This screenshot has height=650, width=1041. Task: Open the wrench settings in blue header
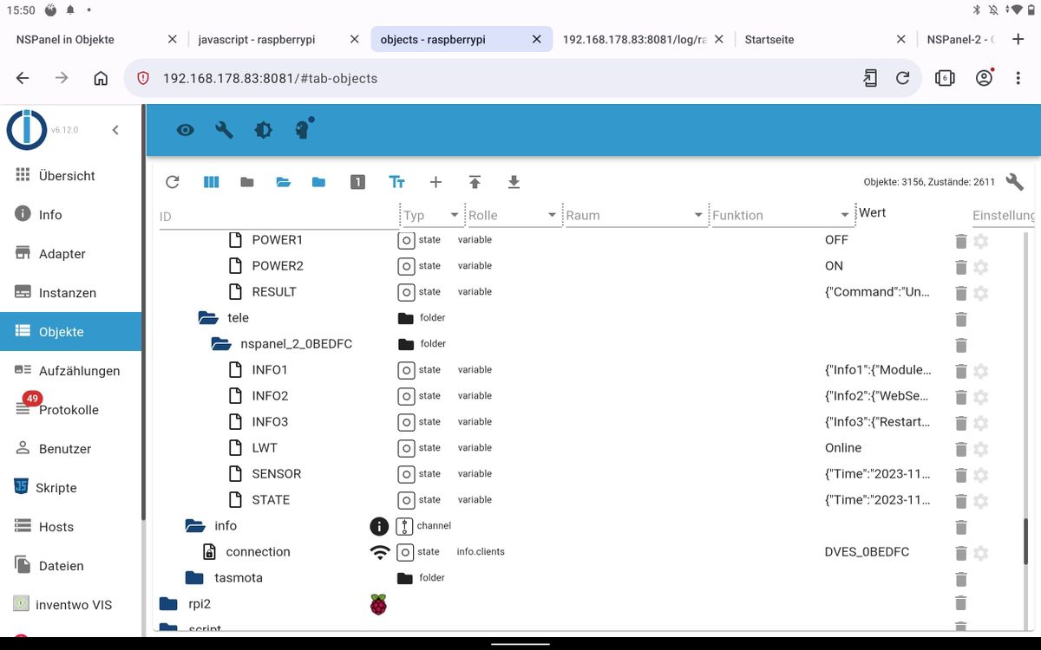point(224,130)
